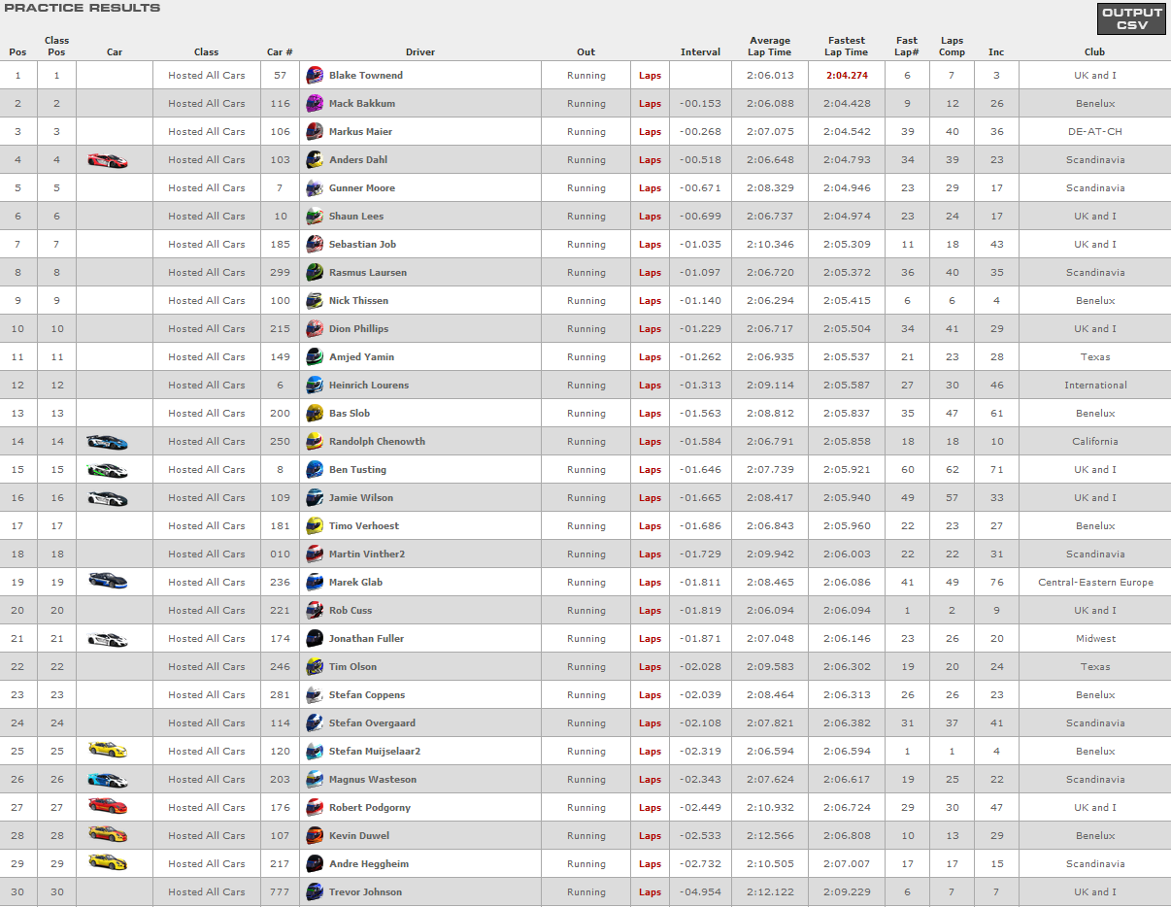This screenshot has width=1171, height=907.
Task: Click the car thumbnail in Marek Glab's row
Action: point(107,583)
